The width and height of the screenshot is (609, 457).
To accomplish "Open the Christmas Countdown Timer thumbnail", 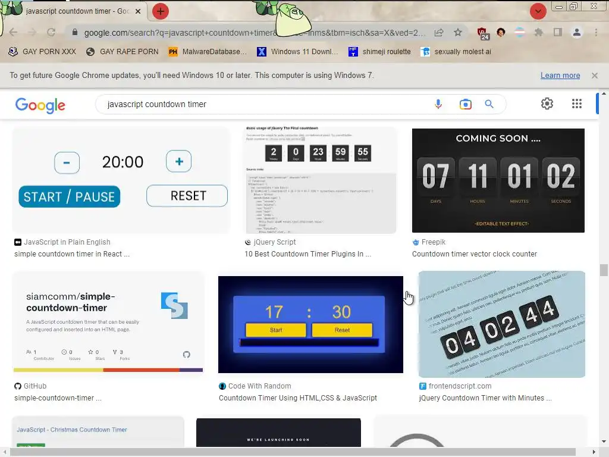I will coord(98,431).
